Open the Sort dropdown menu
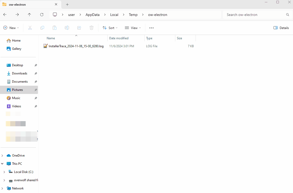 (110, 28)
